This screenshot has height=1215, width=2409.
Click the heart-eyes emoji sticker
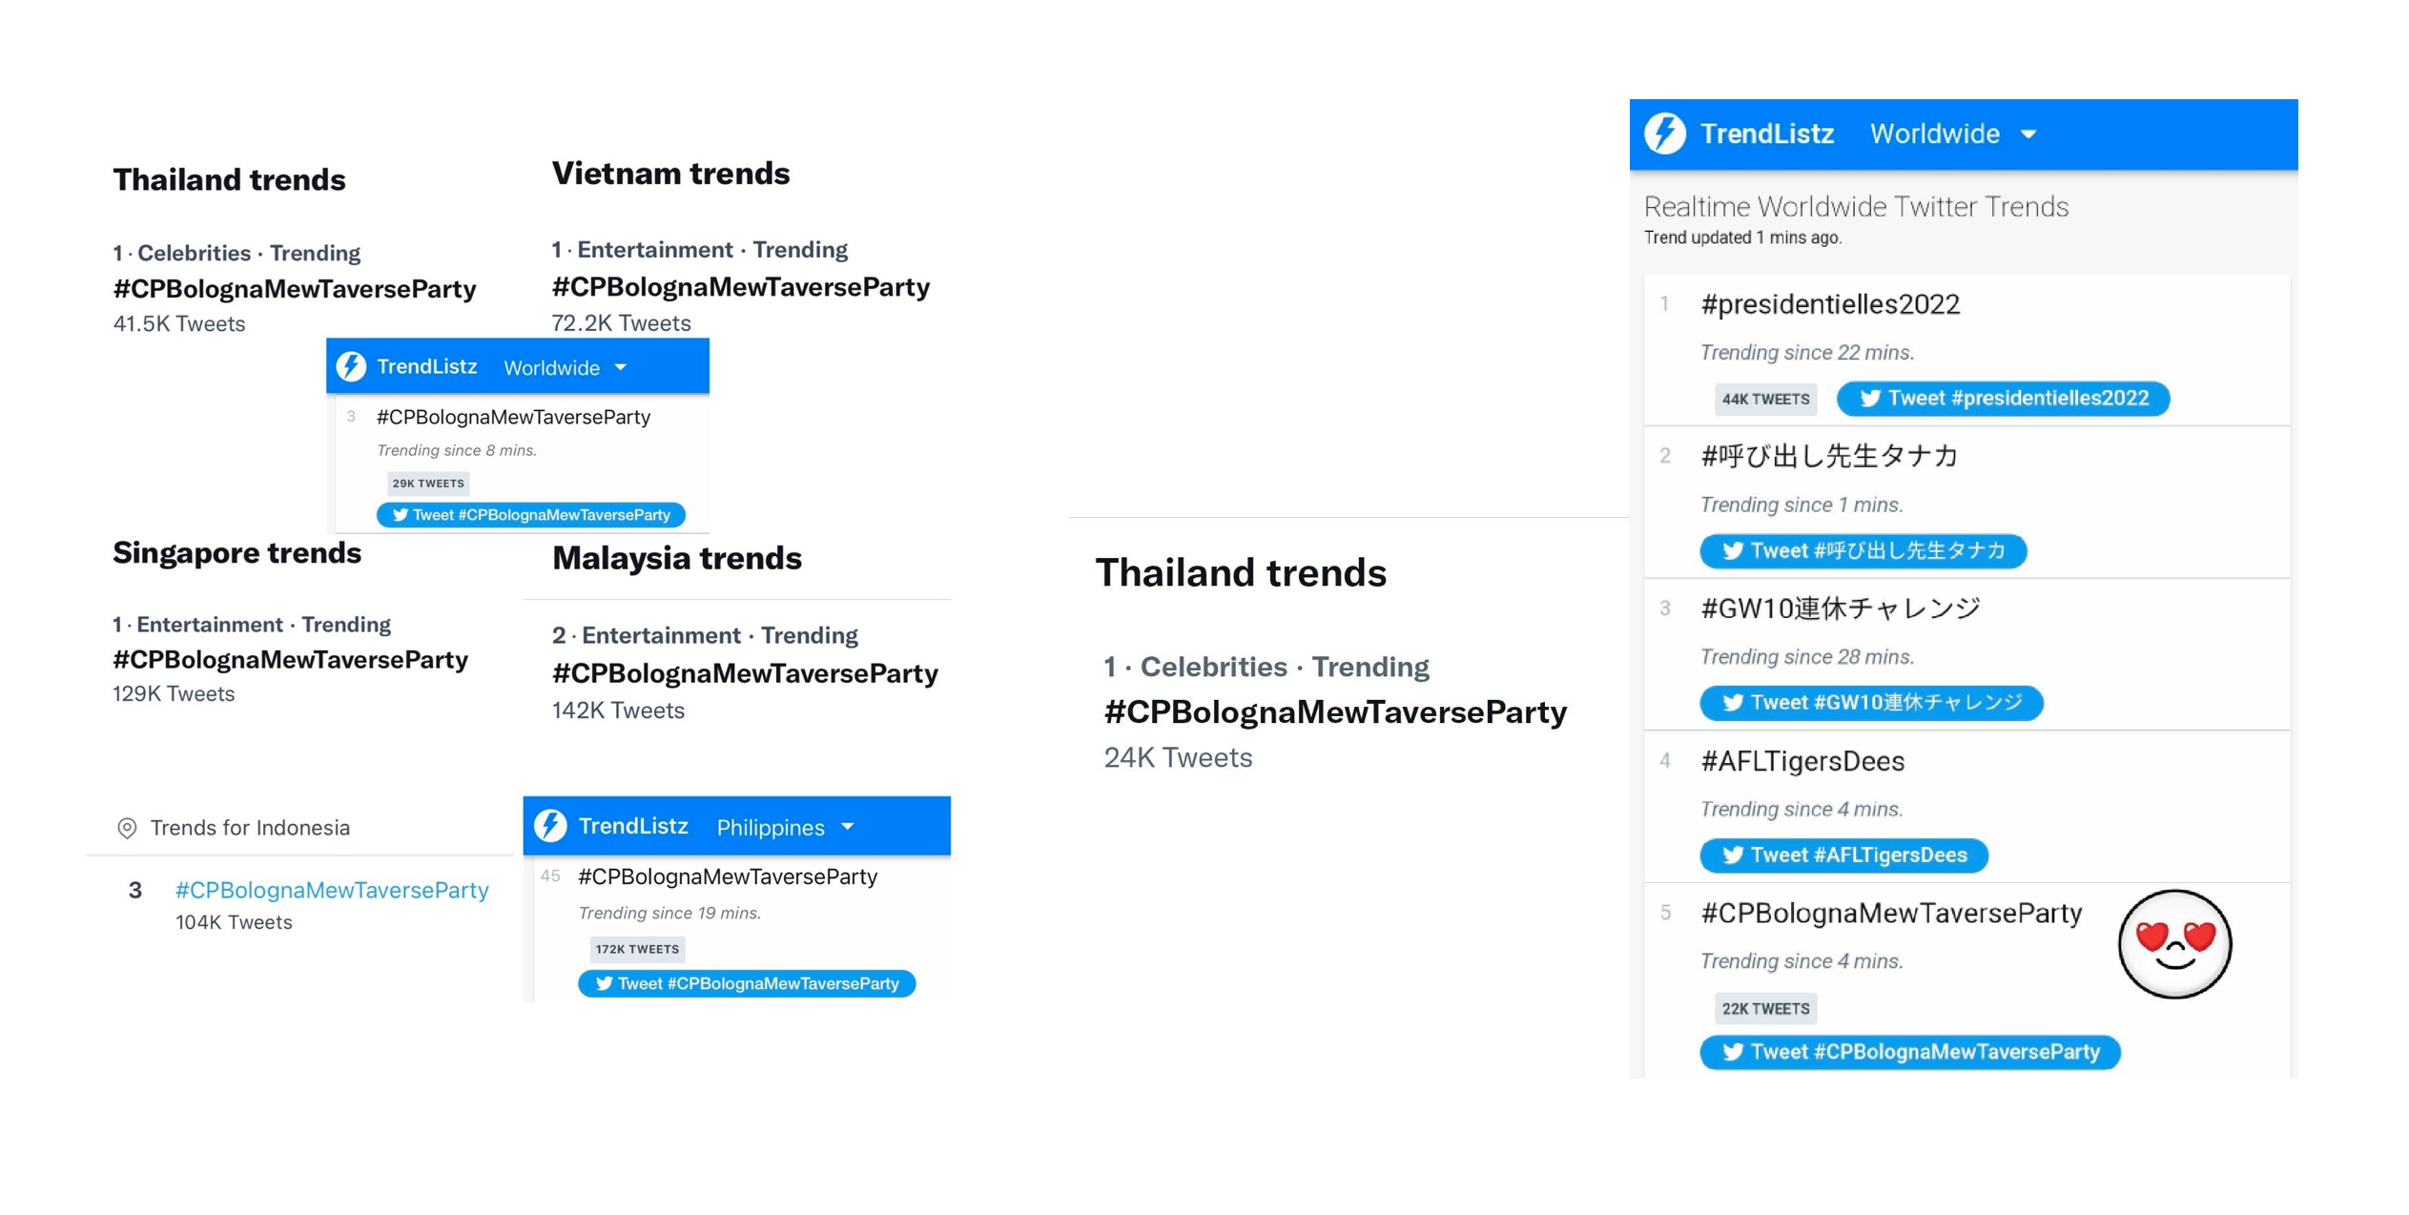[2173, 944]
